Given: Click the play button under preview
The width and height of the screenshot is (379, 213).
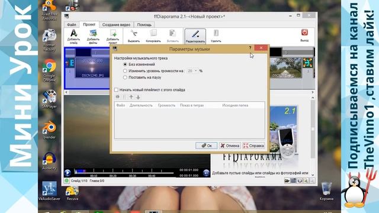Looking at the screenshot, I should (68, 173).
